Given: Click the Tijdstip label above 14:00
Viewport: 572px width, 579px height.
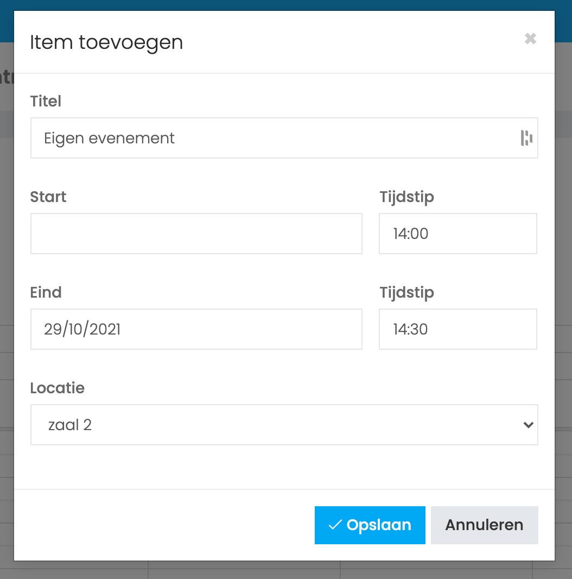Looking at the screenshot, I should click(406, 198).
